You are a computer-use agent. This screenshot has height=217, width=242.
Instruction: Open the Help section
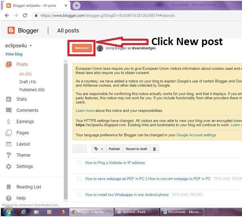[21, 198]
